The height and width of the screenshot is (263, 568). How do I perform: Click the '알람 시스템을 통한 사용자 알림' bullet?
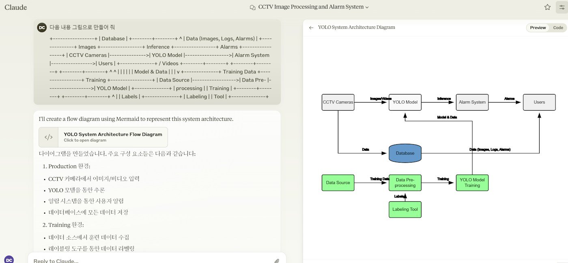pos(86,201)
